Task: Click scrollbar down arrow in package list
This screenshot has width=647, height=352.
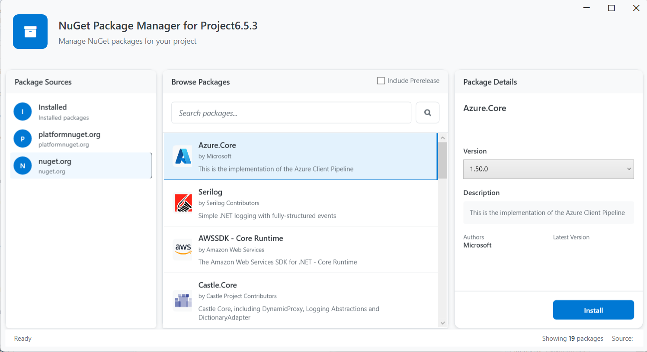Action: 442,323
